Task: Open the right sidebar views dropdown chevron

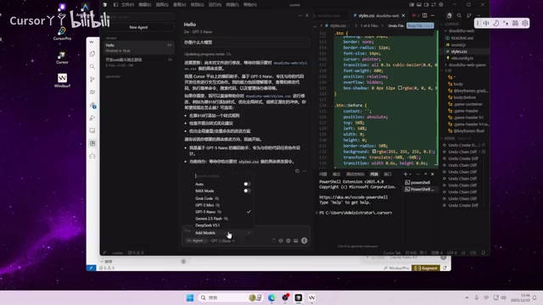Action: point(479,15)
